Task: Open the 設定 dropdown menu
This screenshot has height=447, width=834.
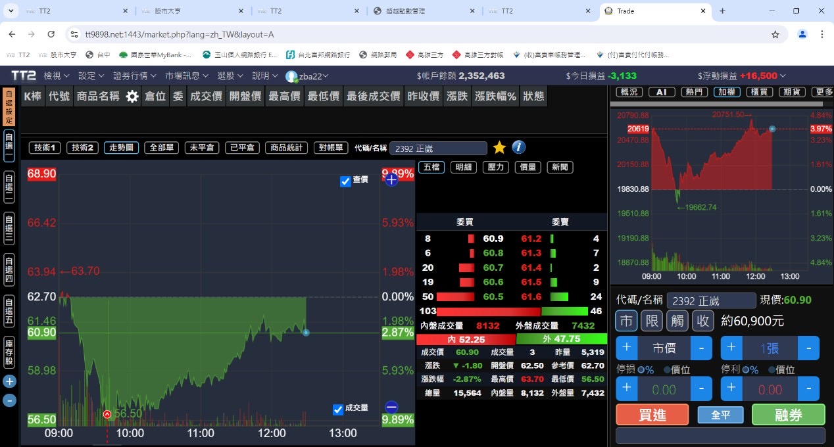Action: (91, 76)
